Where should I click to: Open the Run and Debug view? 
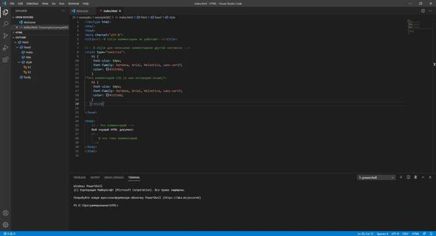5,48
